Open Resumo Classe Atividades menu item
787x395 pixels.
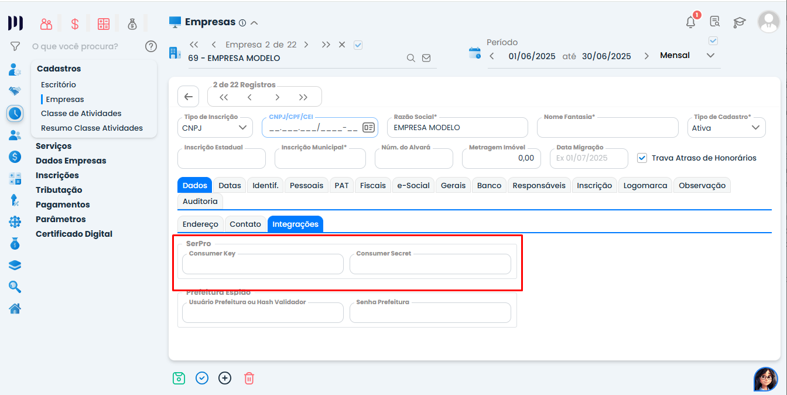tap(92, 128)
